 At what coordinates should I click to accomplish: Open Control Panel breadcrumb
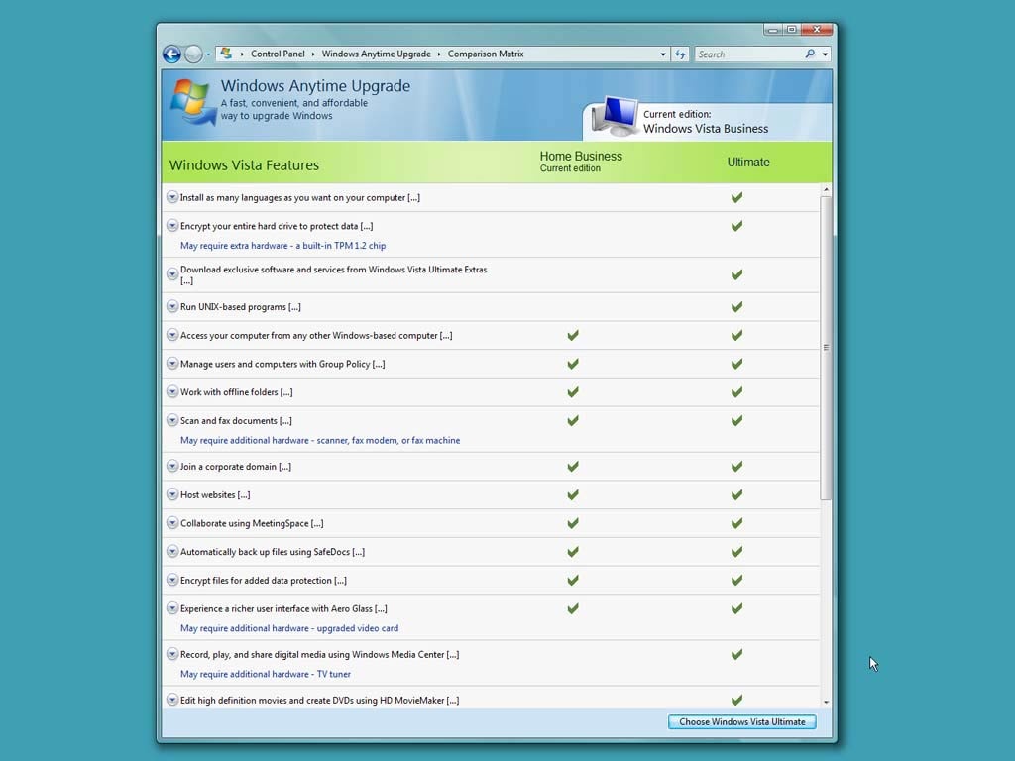point(278,54)
